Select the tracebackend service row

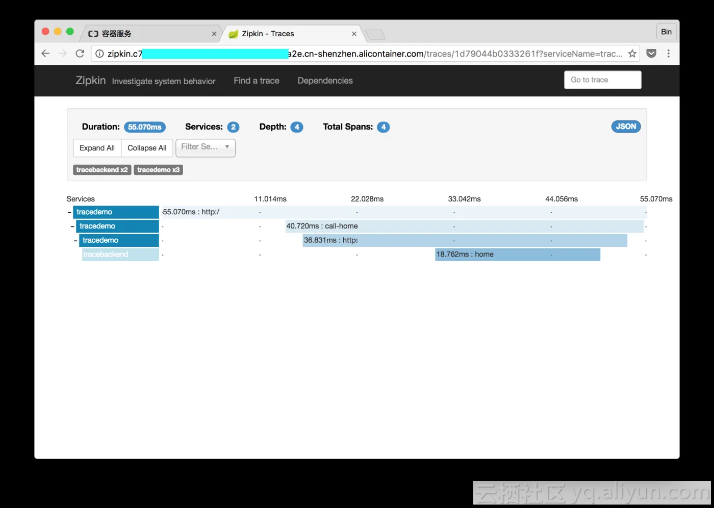[120, 255]
